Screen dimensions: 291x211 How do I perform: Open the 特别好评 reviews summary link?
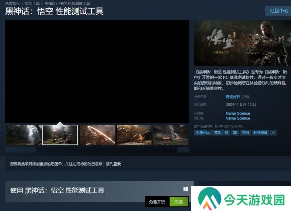[233, 97]
